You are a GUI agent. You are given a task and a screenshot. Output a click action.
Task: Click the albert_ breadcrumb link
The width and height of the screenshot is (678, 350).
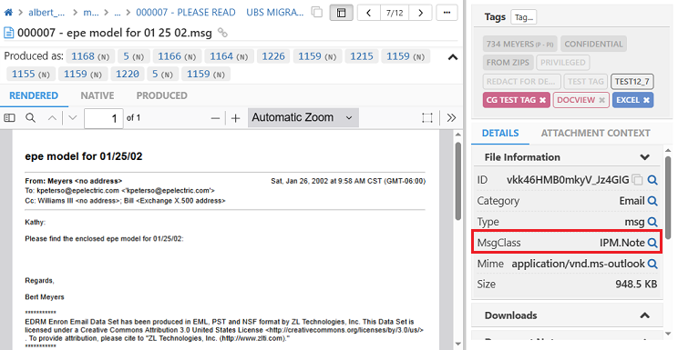46,13
